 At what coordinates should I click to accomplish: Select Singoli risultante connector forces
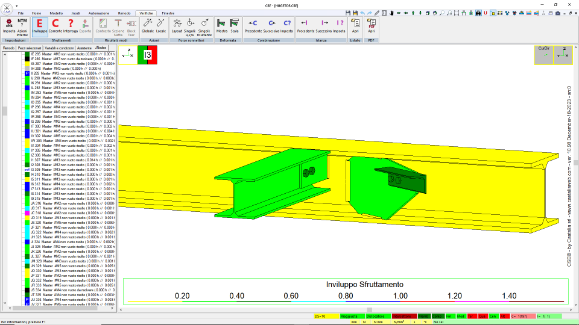click(204, 27)
